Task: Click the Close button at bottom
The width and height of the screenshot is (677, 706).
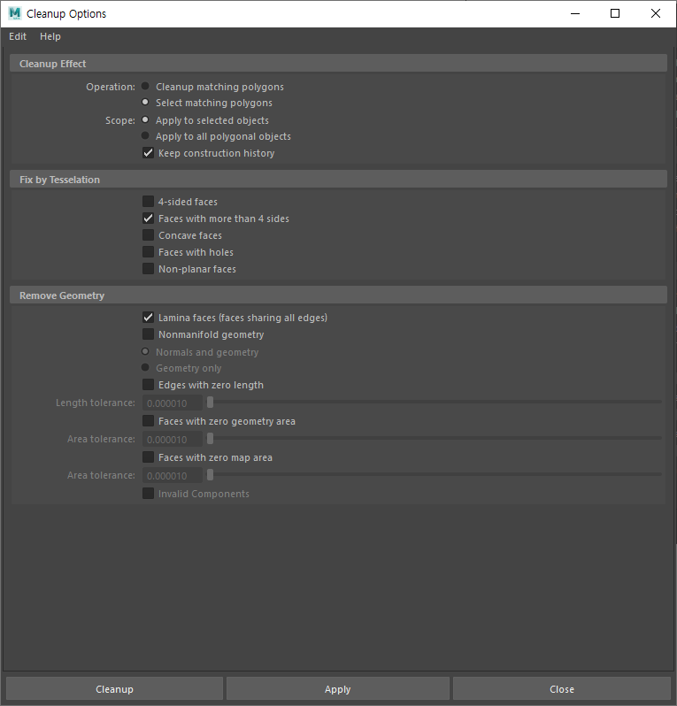Action: tap(562, 689)
